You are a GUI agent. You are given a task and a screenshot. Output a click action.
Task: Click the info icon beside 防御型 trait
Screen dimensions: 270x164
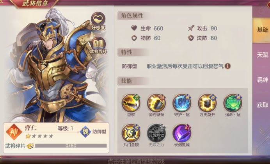click(227, 66)
